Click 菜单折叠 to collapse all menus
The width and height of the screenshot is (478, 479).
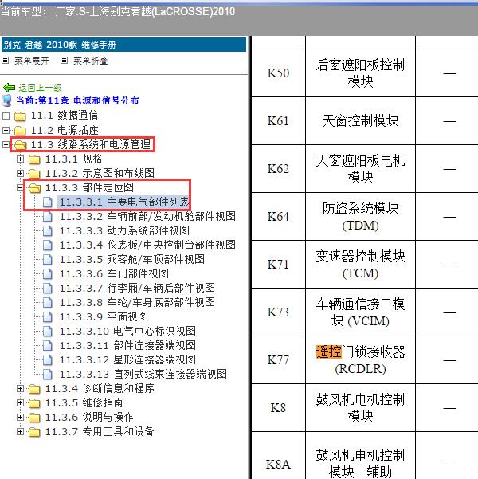pos(91,61)
